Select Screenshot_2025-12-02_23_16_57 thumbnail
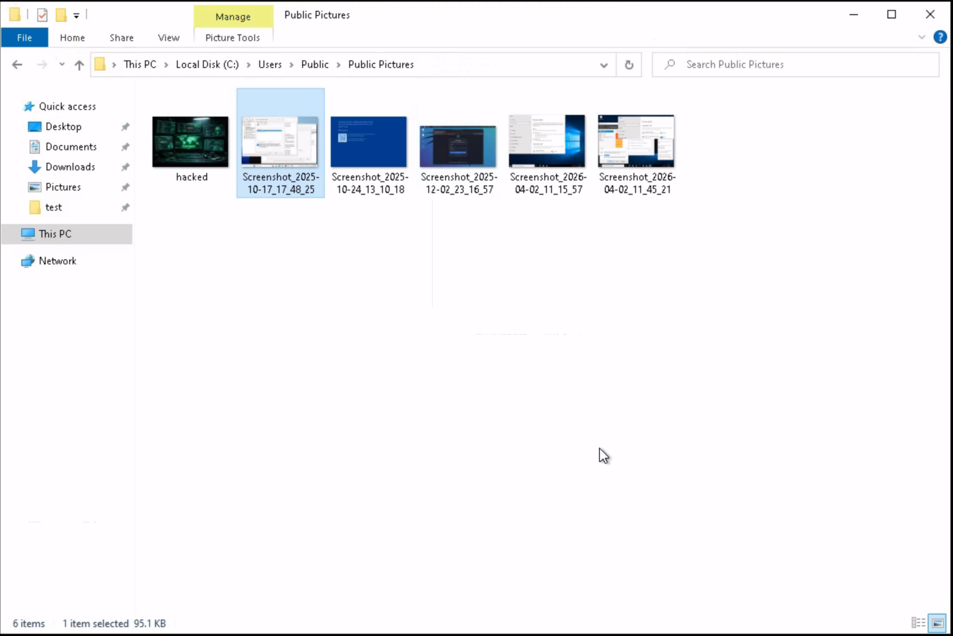 pyautogui.click(x=457, y=146)
